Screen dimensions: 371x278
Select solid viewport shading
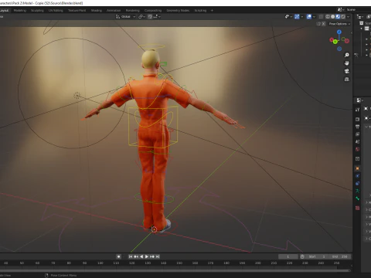pyautogui.click(x=333, y=17)
